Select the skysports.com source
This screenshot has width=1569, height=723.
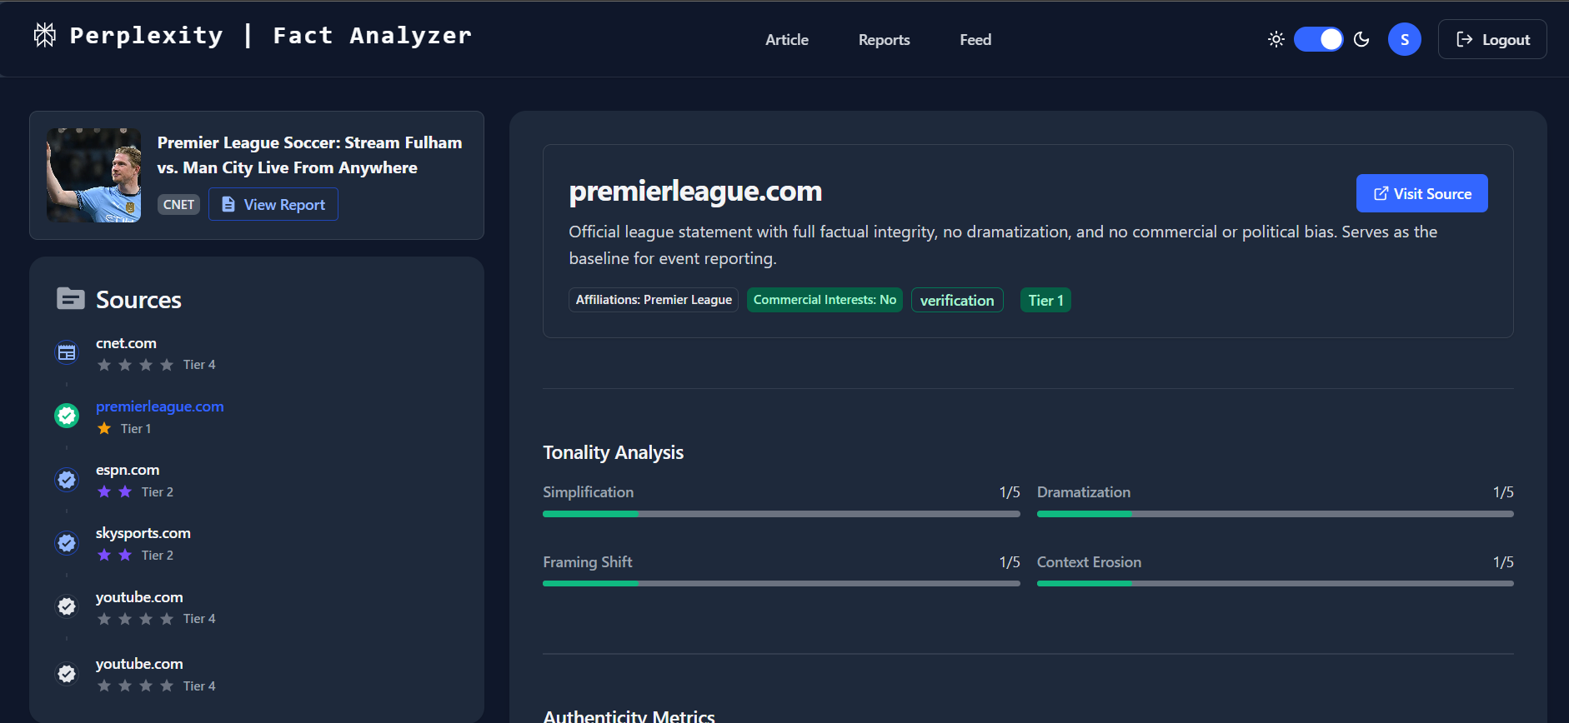click(x=143, y=533)
